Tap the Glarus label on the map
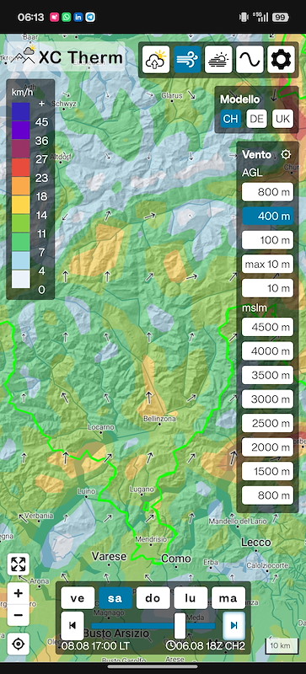Viewport: 306px width, 674px height. point(172,95)
